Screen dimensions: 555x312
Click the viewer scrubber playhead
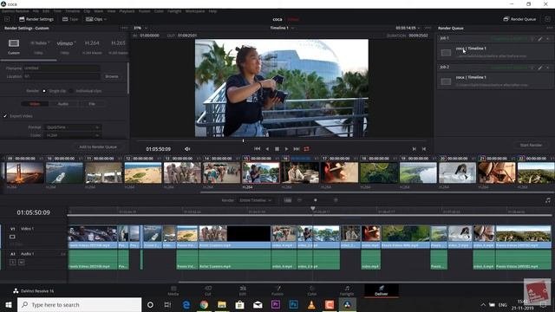point(243,140)
